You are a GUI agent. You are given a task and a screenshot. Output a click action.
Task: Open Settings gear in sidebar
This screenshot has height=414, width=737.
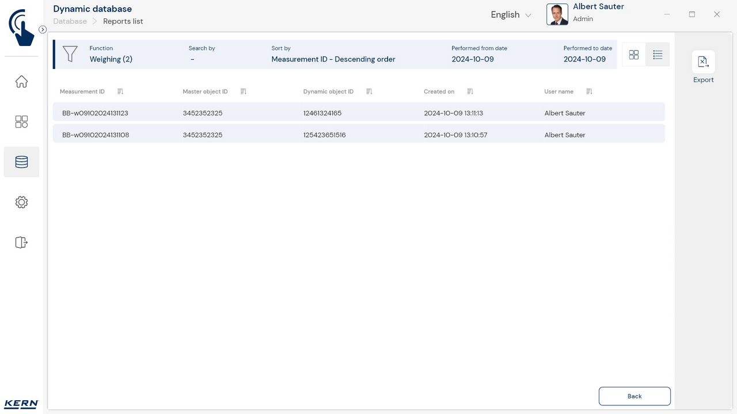click(21, 202)
